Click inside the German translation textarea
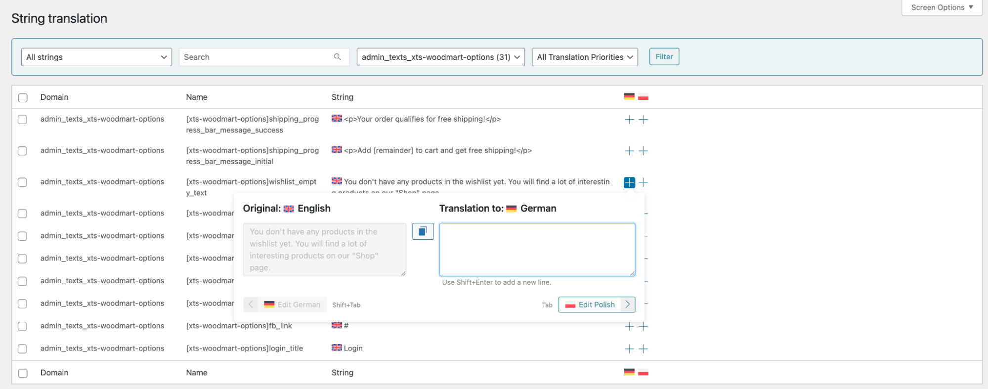This screenshot has height=389, width=988. 537,249
